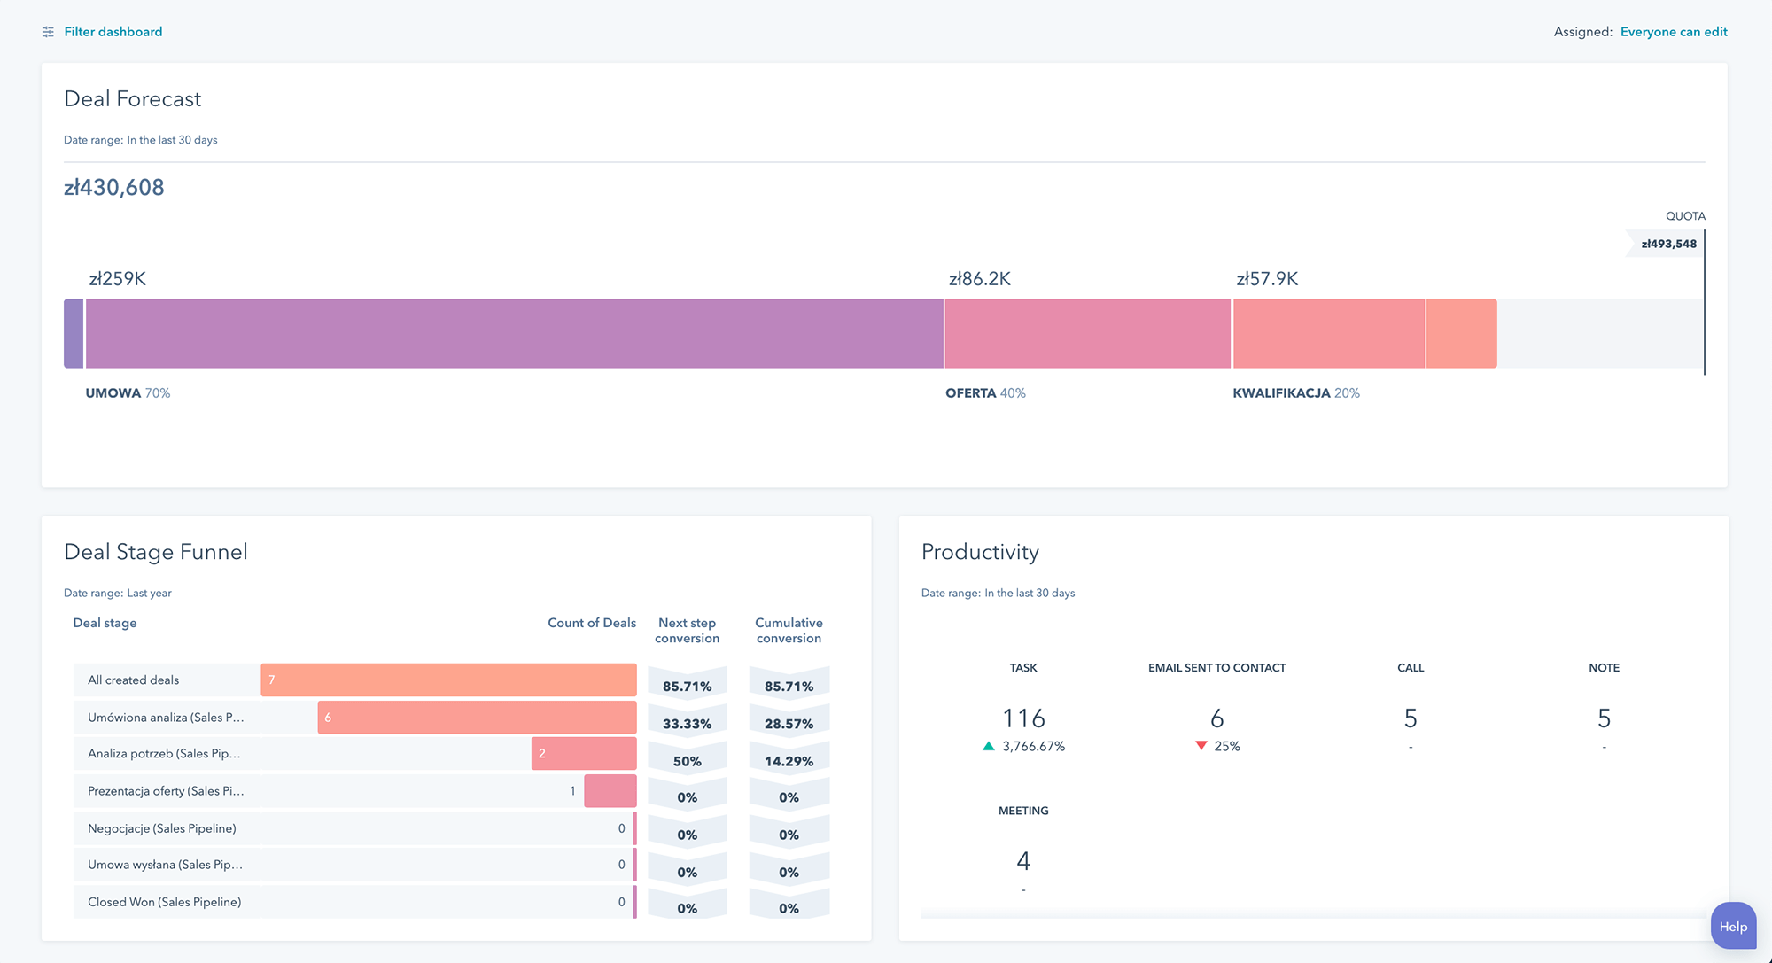1772x963 pixels.
Task: Click the Filter dashboard icon
Action: pos(45,31)
